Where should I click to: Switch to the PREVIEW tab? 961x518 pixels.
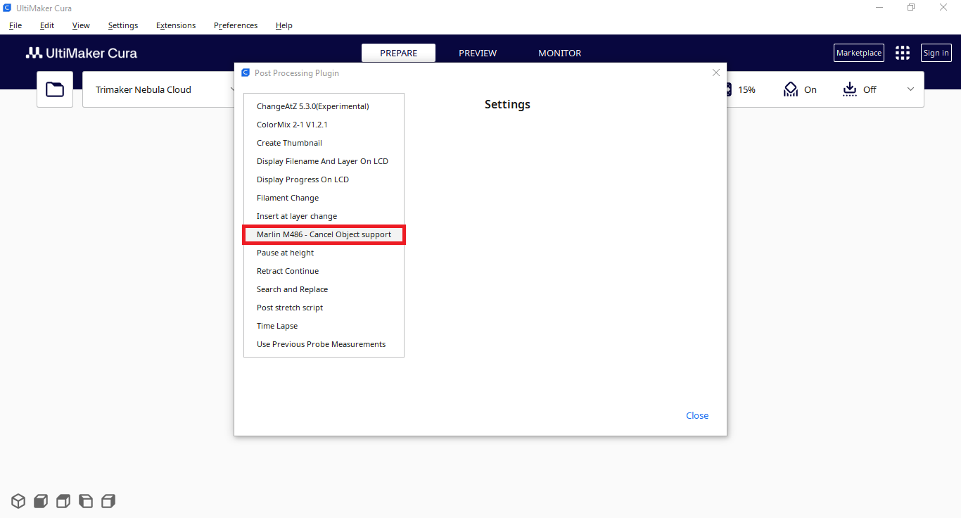pos(478,53)
